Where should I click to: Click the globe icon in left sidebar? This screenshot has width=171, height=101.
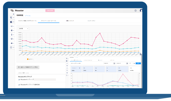12,30
